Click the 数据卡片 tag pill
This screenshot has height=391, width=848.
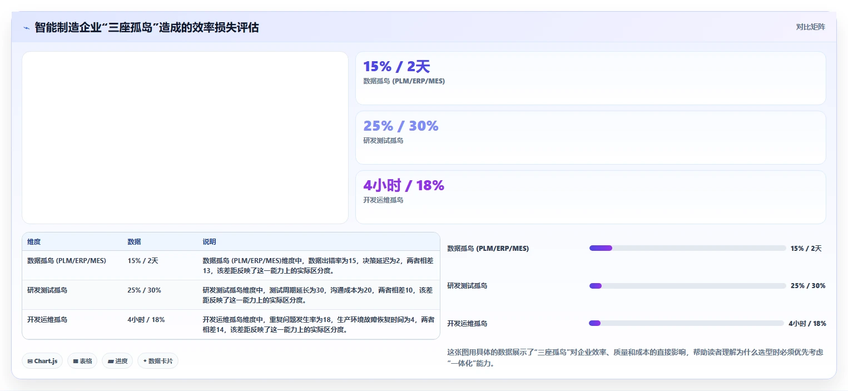(x=158, y=361)
